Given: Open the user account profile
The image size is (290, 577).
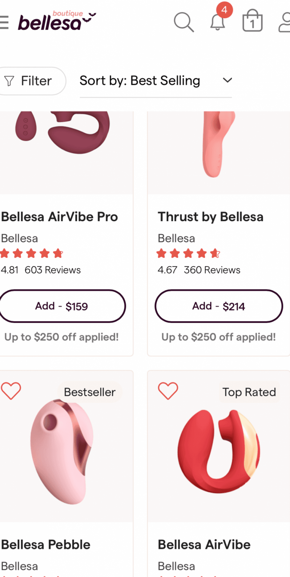Looking at the screenshot, I should 284,22.
